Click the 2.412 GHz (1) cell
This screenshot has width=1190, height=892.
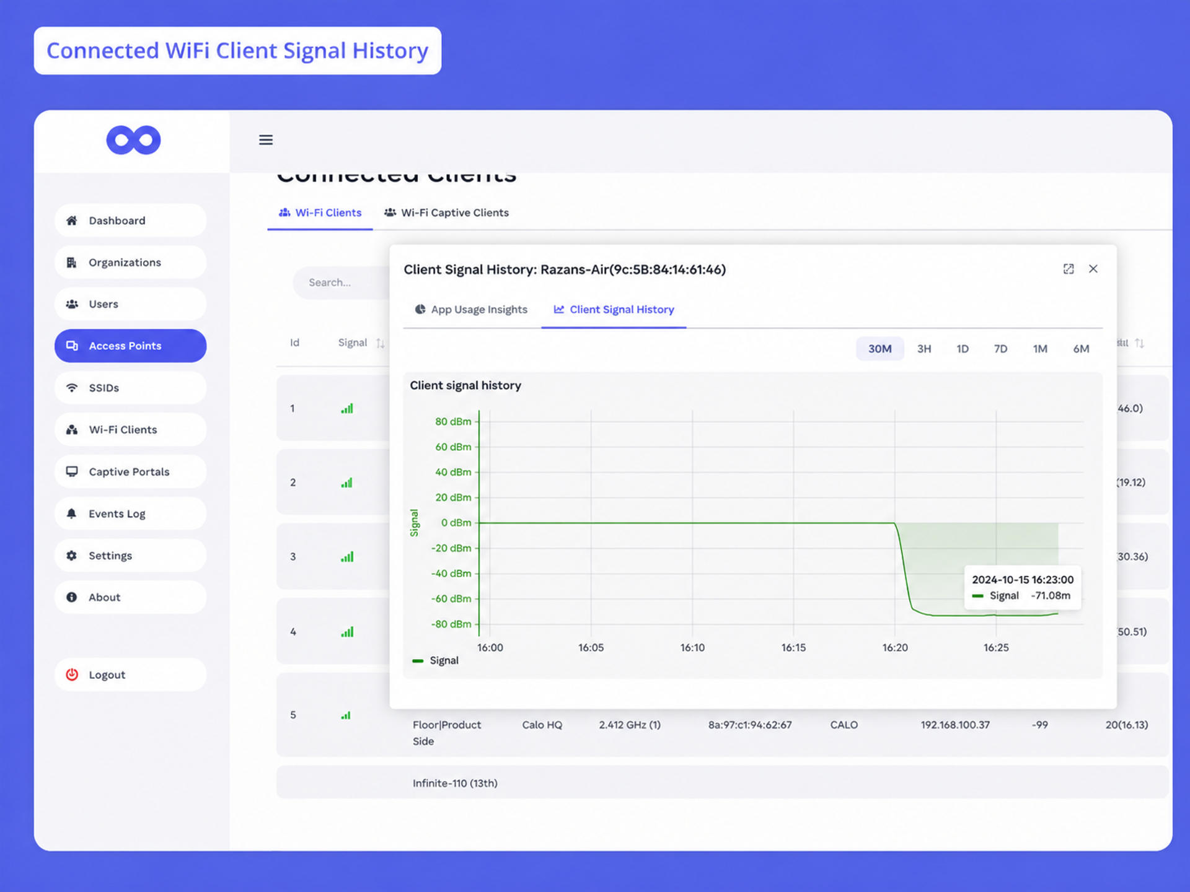pyautogui.click(x=630, y=725)
